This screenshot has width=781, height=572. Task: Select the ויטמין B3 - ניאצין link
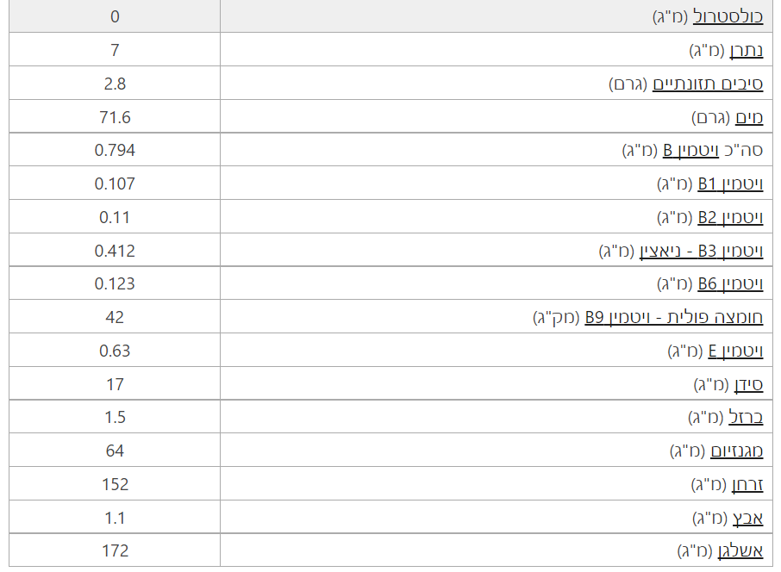click(x=701, y=251)
